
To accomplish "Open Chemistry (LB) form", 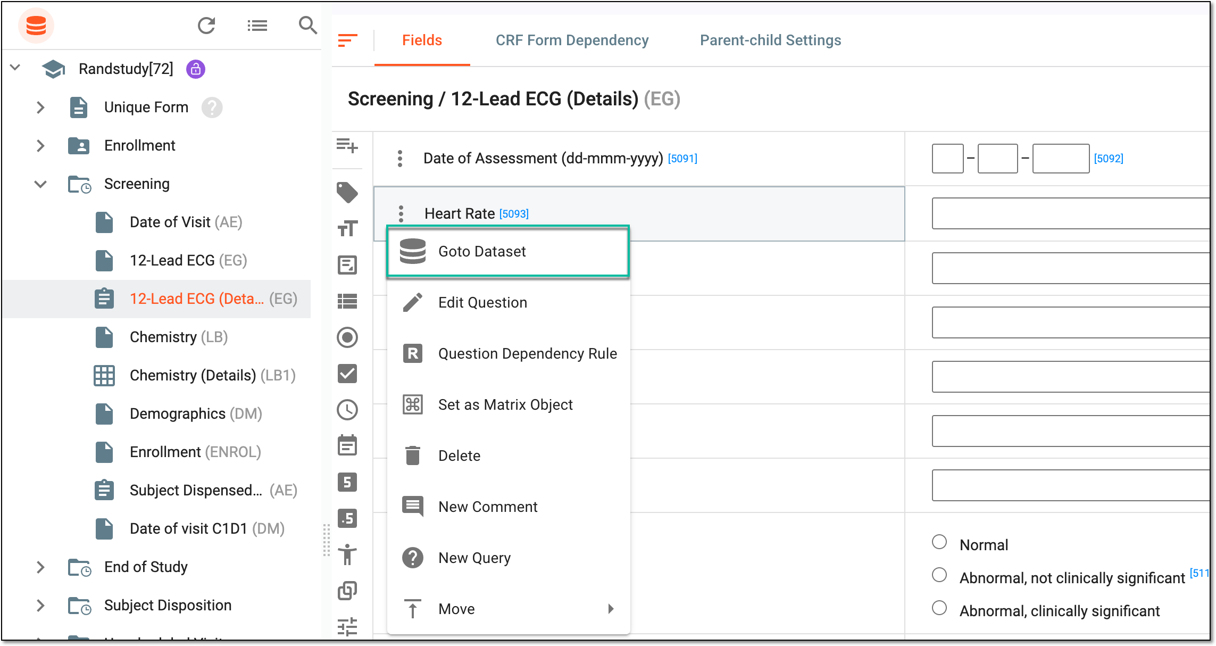I will [x=179, y=337].
